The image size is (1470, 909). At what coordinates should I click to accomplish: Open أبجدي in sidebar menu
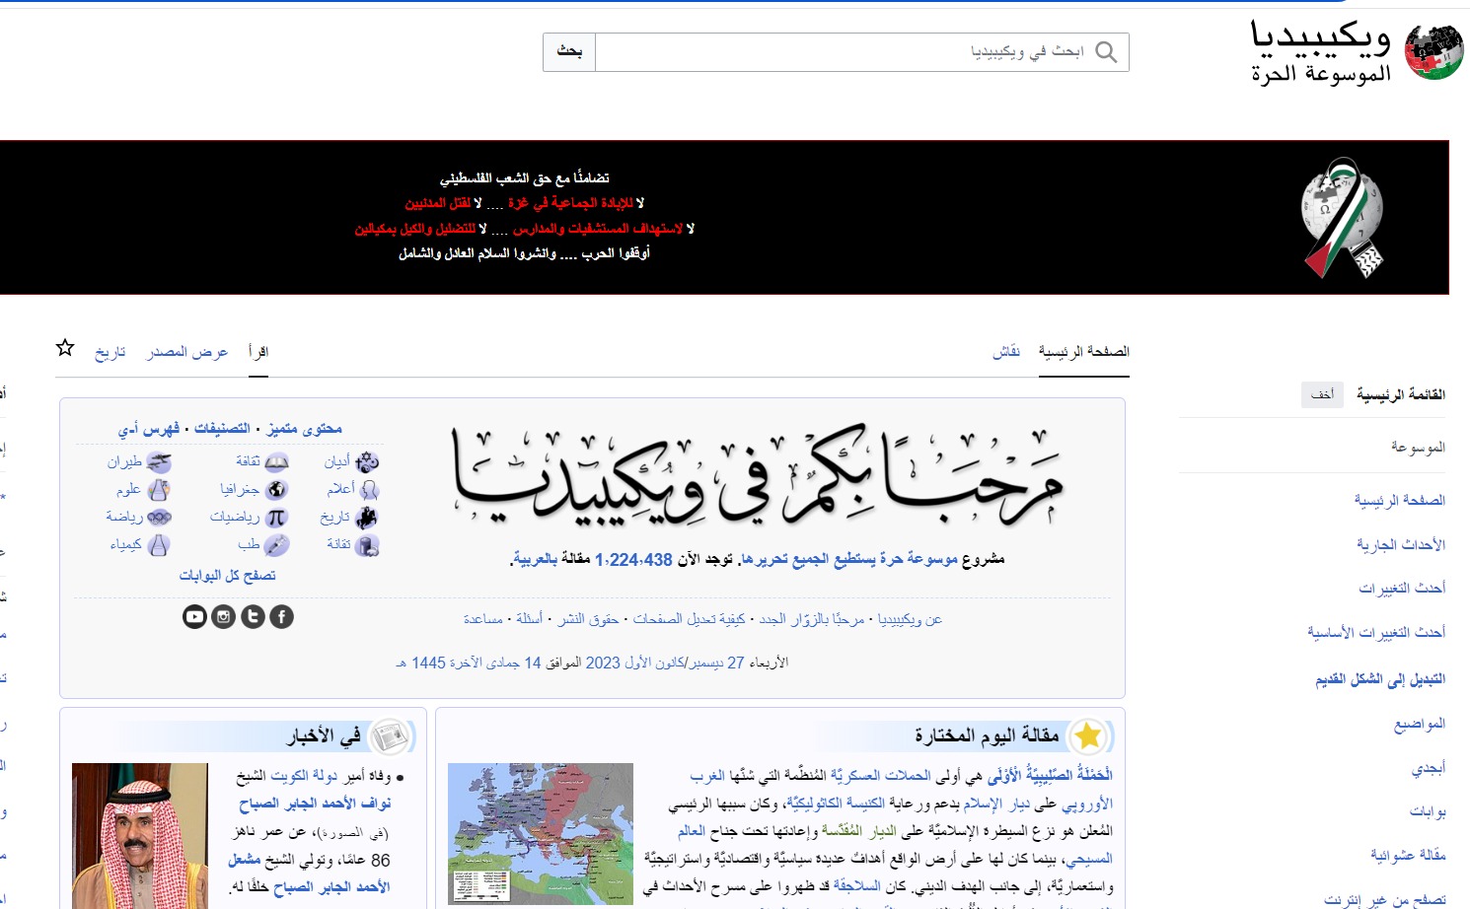(x=1429, y=768)
